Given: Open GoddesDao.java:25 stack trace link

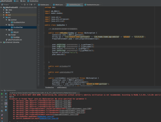Looking at the screenshot, I should (45, 117).
